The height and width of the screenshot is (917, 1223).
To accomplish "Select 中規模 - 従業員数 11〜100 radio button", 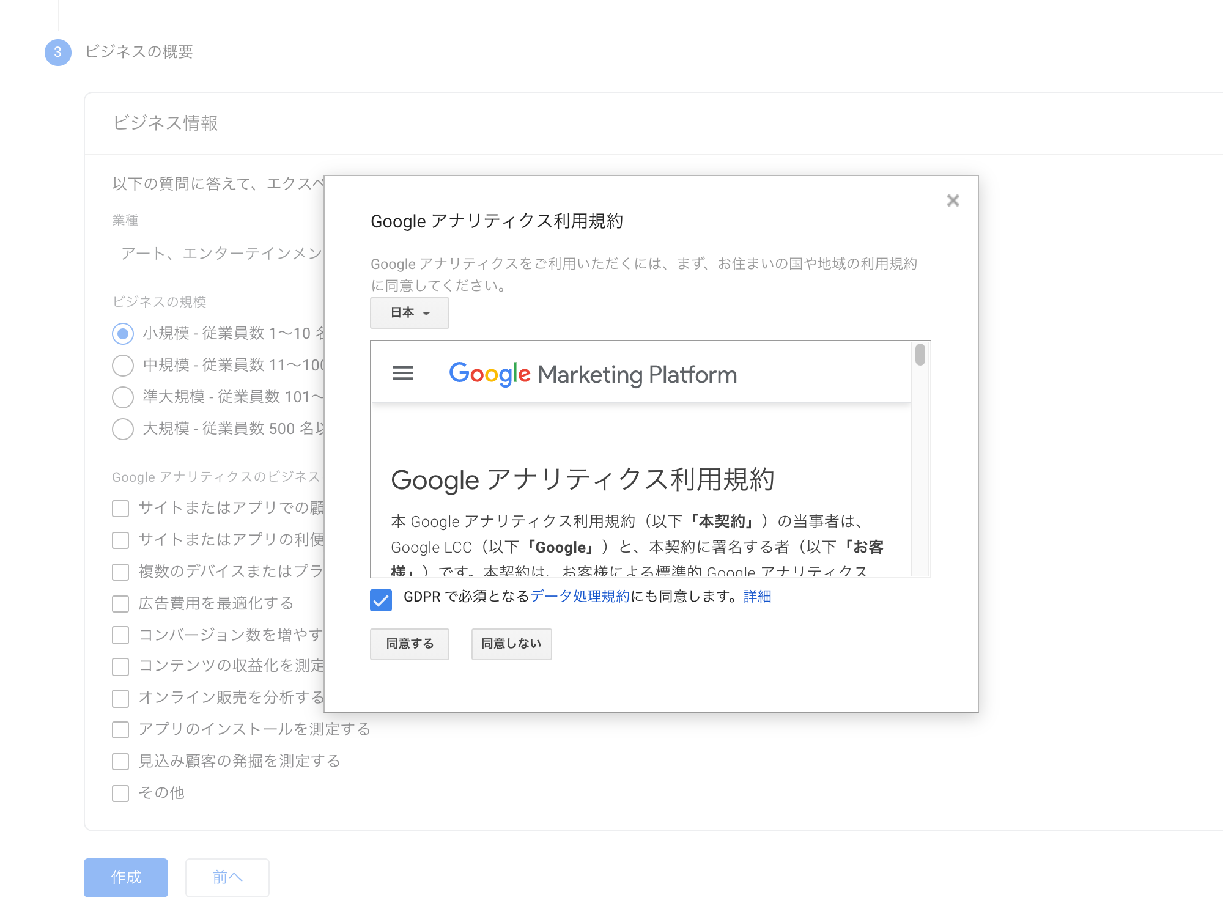I will coord(123,365).
